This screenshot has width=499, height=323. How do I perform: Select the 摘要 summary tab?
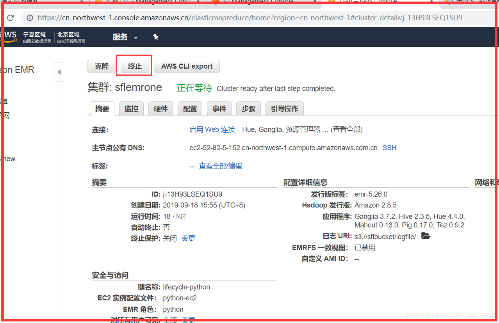[x=102, y=109]
